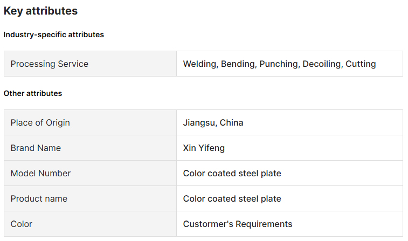Click the word Cutting in the services list
408x241 pixels.
[361, 64]
